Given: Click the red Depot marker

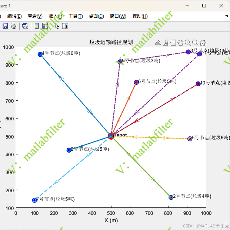Looking at the screenshot, I should (x=111, y=136).
